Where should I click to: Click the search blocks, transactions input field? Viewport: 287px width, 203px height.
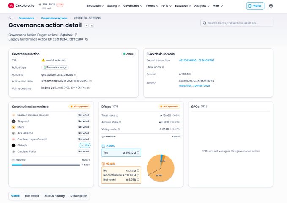click(237, 23)
